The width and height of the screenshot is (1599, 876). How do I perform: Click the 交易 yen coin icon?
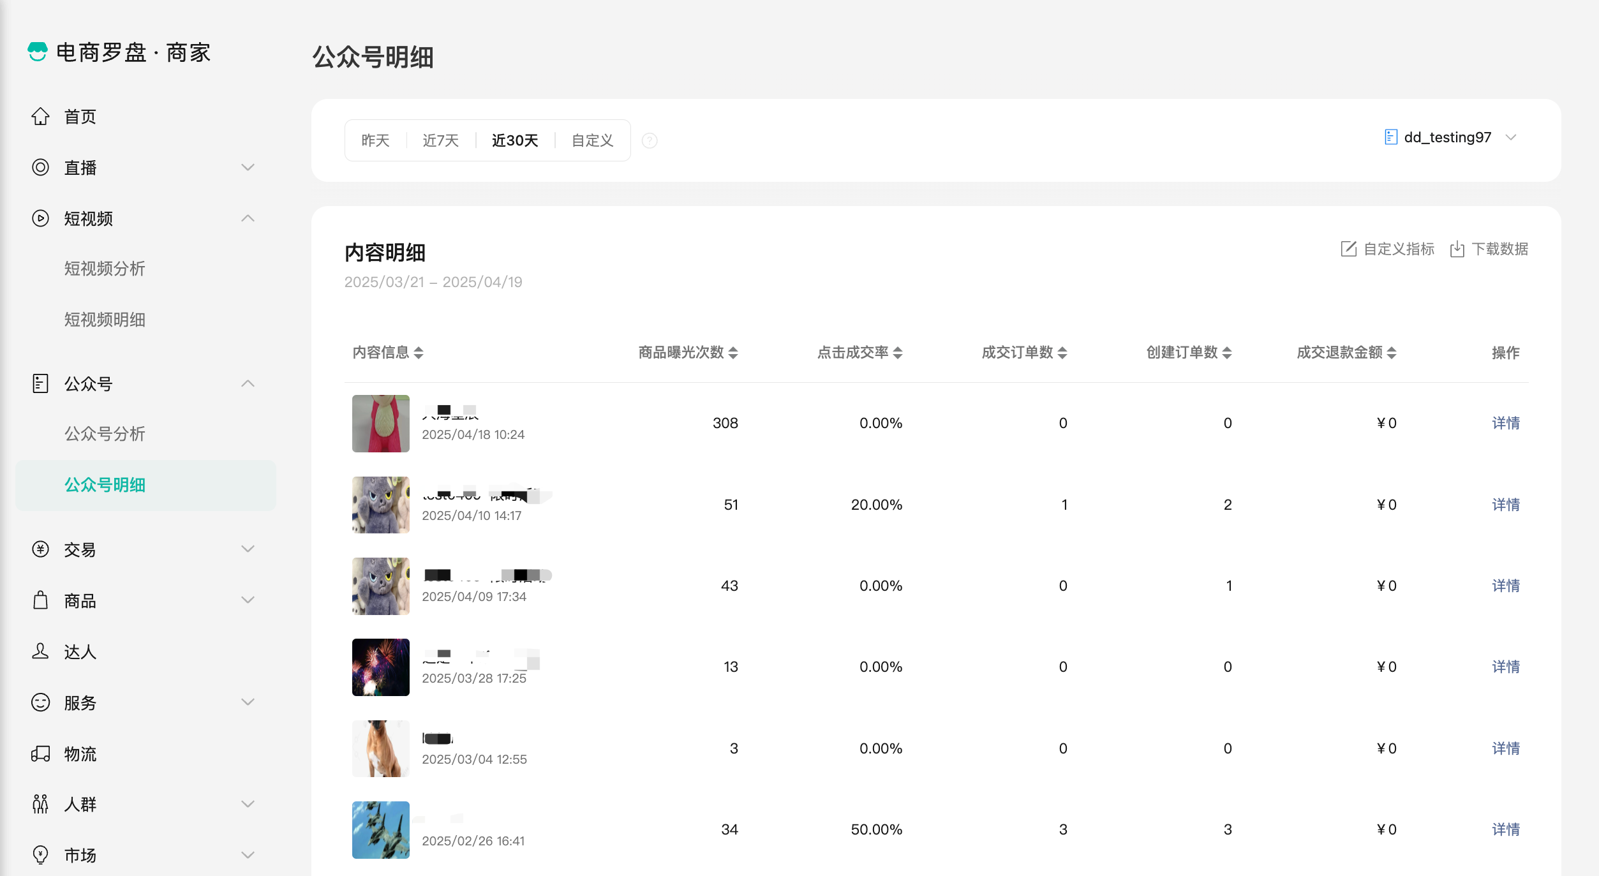pos(40,549)
